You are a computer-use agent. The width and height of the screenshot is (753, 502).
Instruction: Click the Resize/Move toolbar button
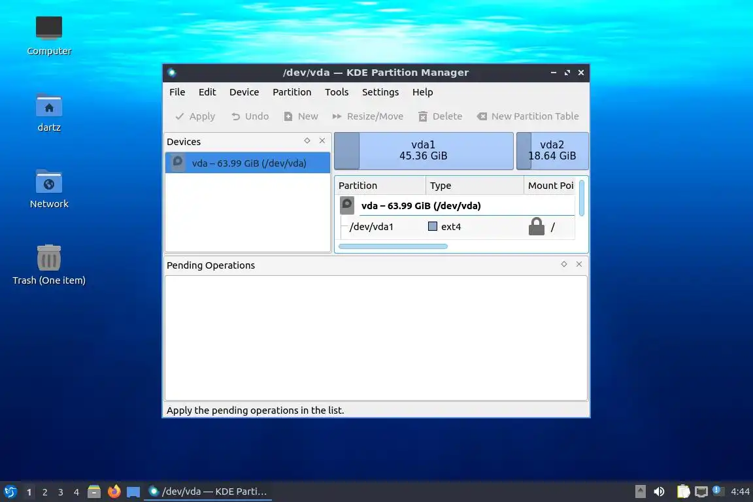[368, 116]
